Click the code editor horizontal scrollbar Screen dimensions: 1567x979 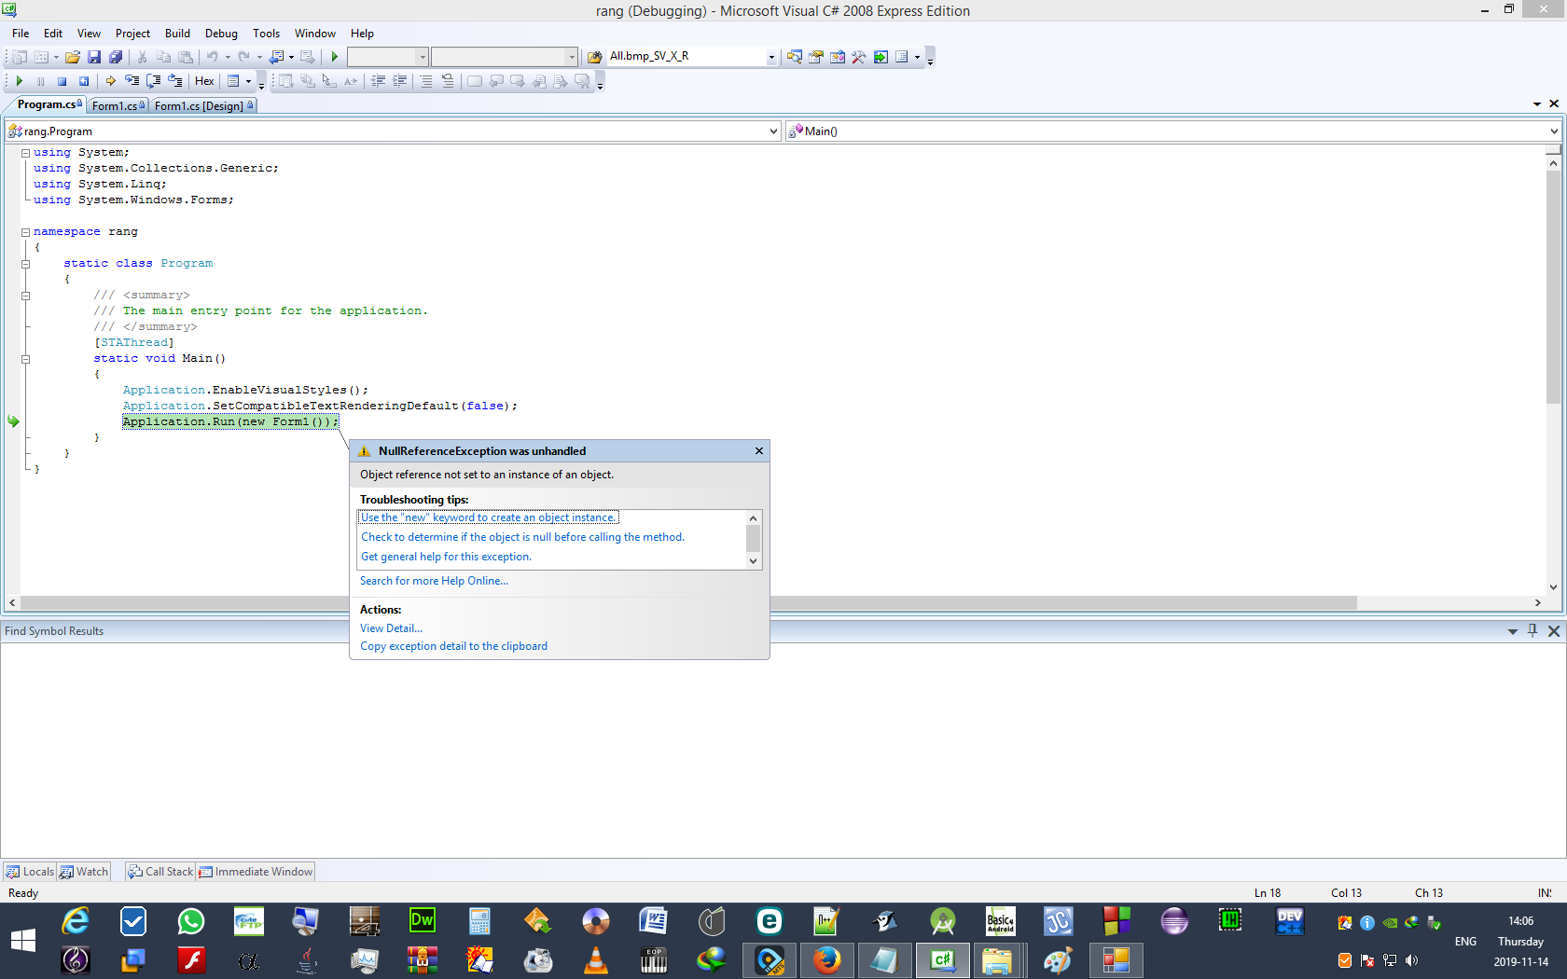point(688,603)
